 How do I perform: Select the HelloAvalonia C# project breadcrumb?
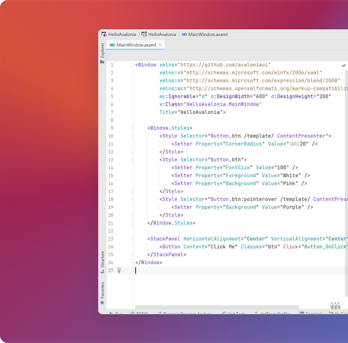click(159, 34)
